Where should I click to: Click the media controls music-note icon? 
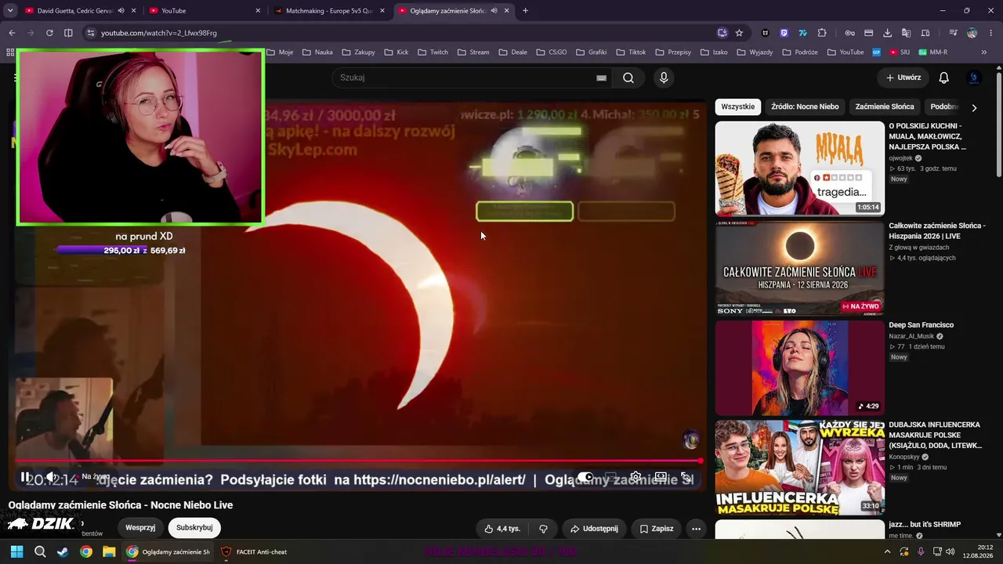[953, 33]
